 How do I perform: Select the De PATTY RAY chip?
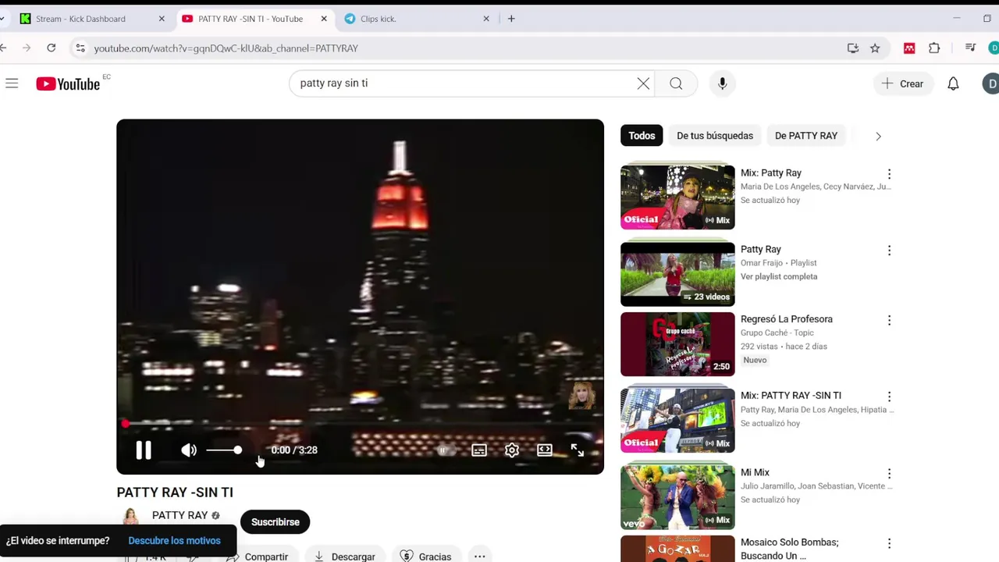806,136
